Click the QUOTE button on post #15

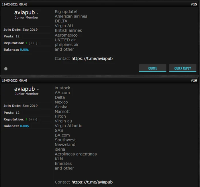click(152, 68)
